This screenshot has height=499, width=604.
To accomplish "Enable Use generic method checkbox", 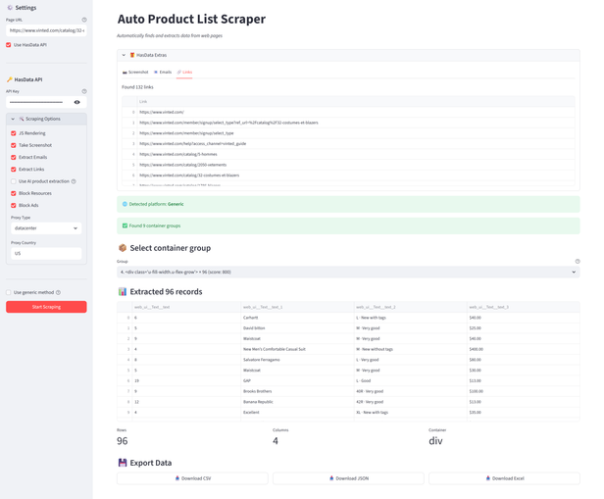I will tap(9, 292).
